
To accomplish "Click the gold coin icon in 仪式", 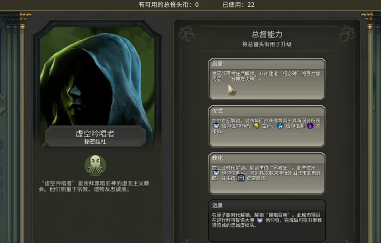I will coord(256,126).
